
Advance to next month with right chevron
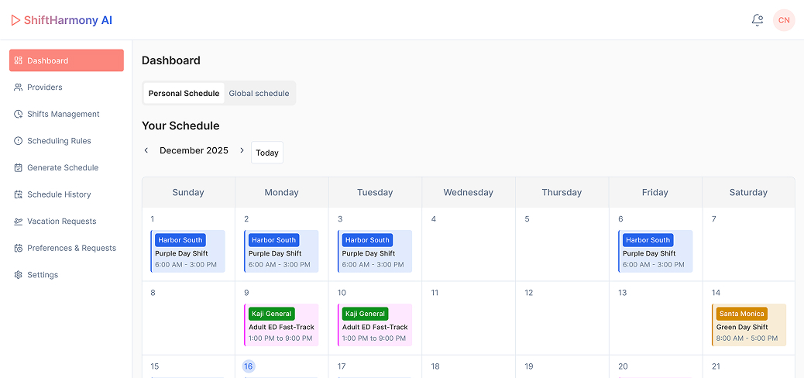point(242,151)
